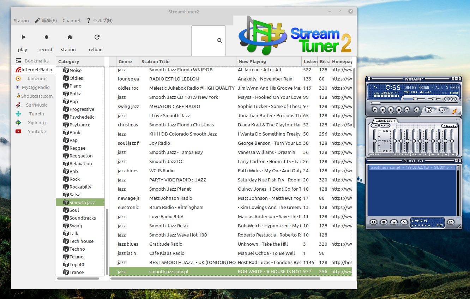This screenshot has width=470, height=299.
Task: Click the play icon in Streamtuner2 toolbar
Action: coord(23,37)
